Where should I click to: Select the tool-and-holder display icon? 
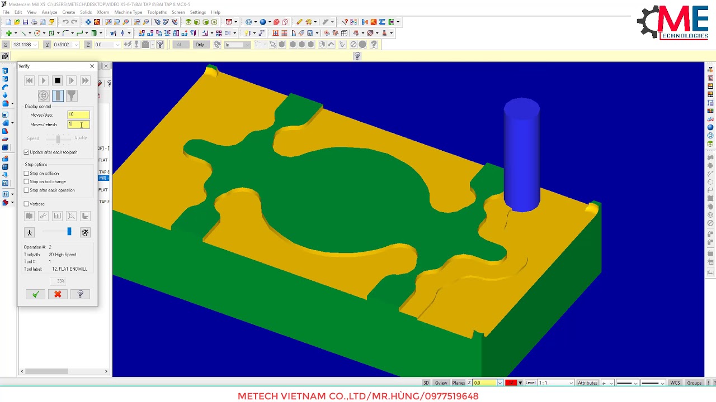[72, 95]
